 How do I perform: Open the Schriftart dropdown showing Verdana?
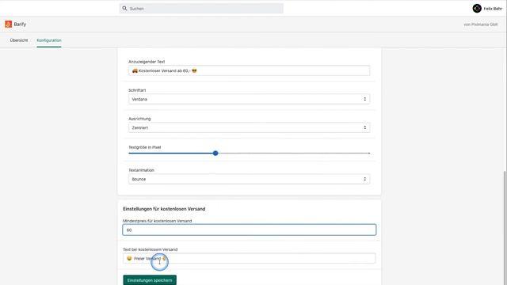pos(249,99)
